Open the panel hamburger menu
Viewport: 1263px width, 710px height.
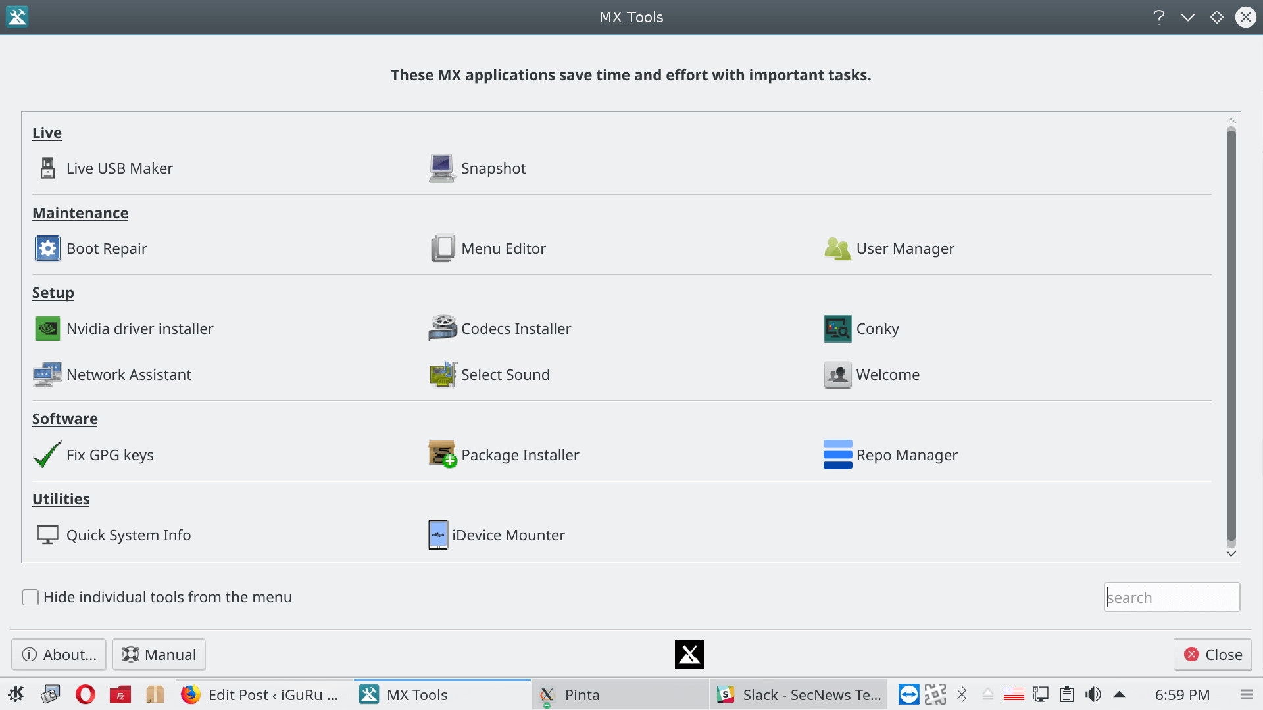(1247, 694)
